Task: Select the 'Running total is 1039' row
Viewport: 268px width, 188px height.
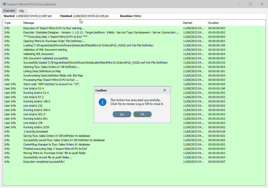Action: pyautogui.click(x=134, y=127)
